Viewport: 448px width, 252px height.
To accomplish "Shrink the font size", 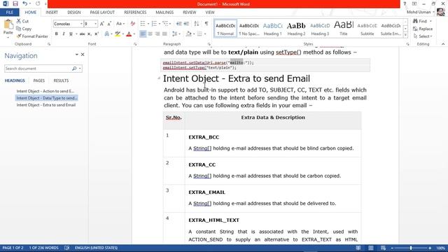I will tap(109, 24).
